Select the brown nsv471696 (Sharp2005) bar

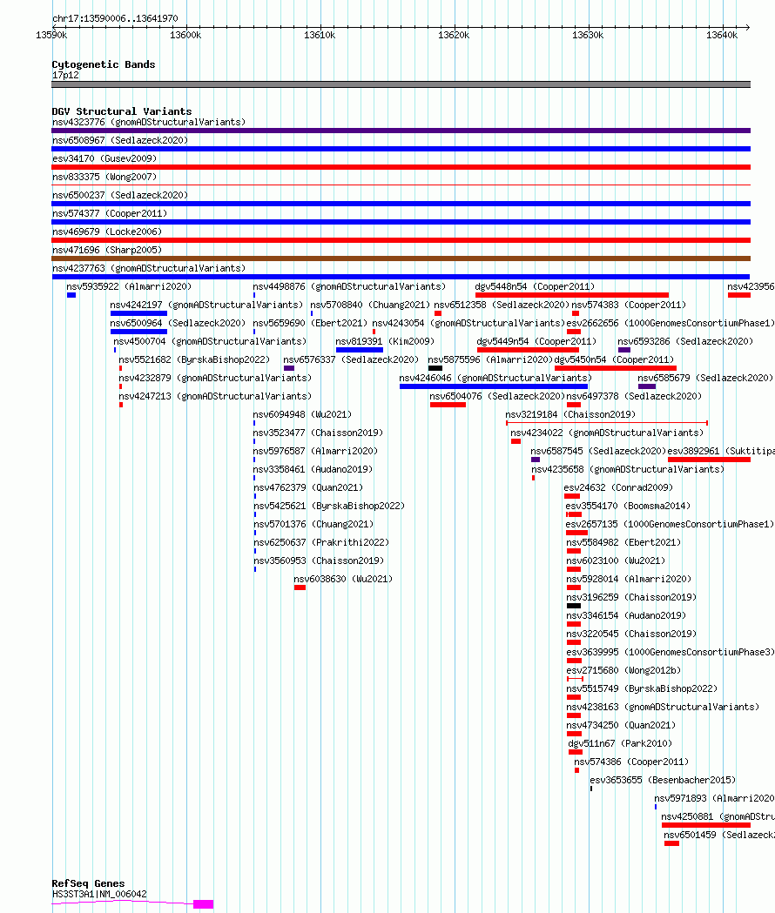click(x=401, y=258)
